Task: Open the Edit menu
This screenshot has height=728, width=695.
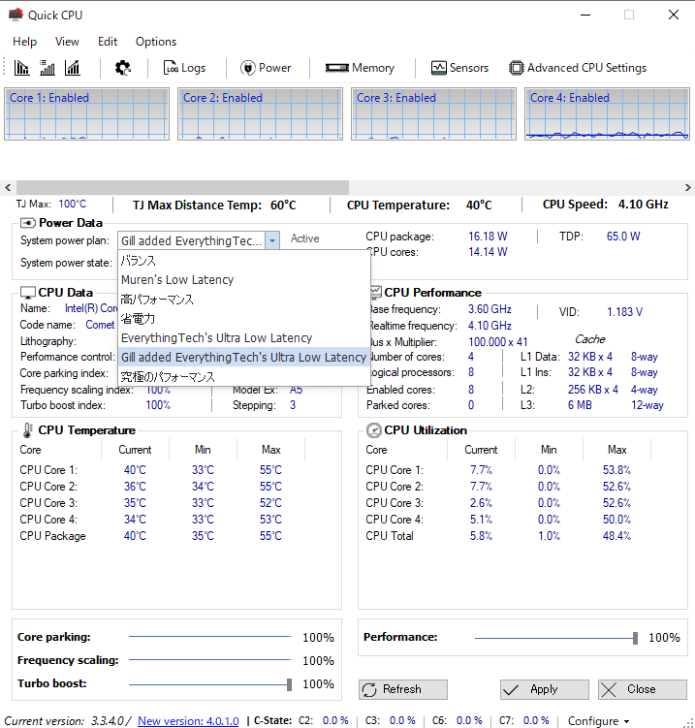Action: 108,42
